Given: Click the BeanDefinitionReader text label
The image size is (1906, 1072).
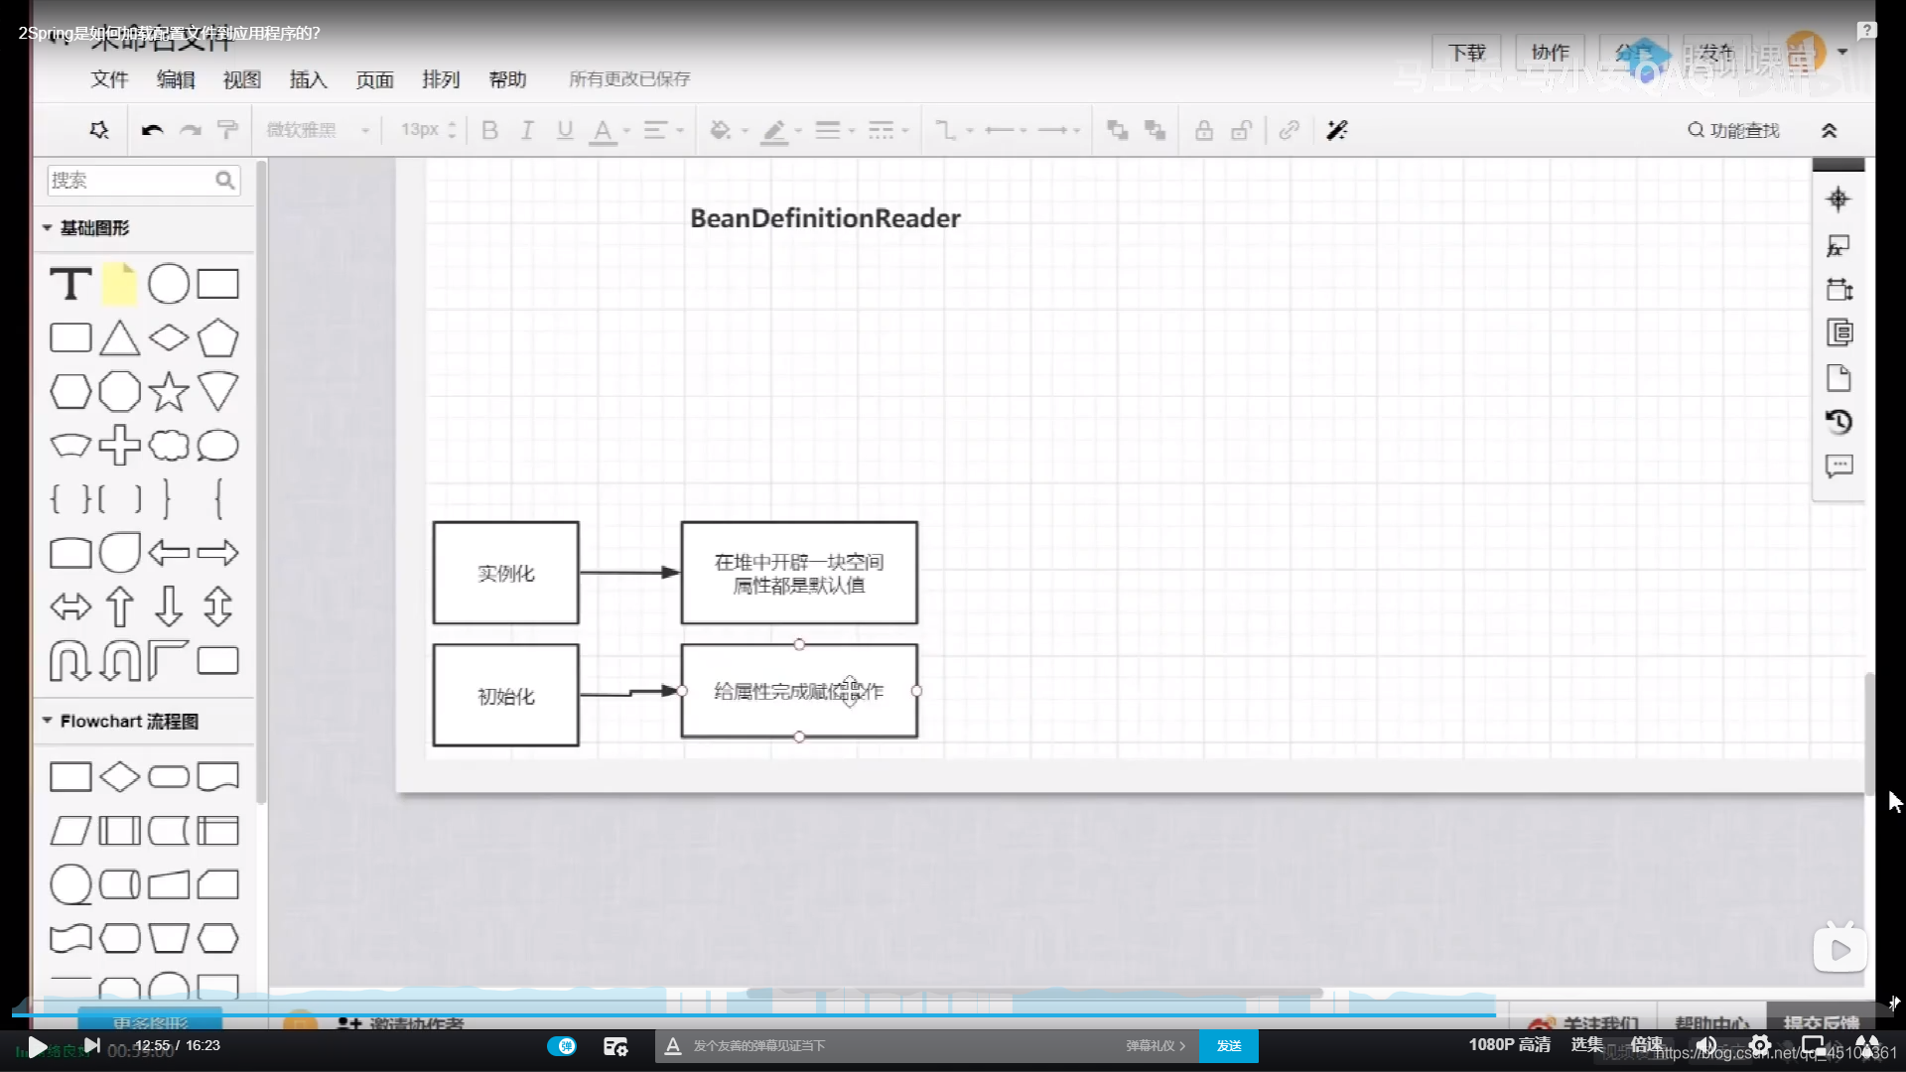Looking at the screenshot, I should pos(825,218).
